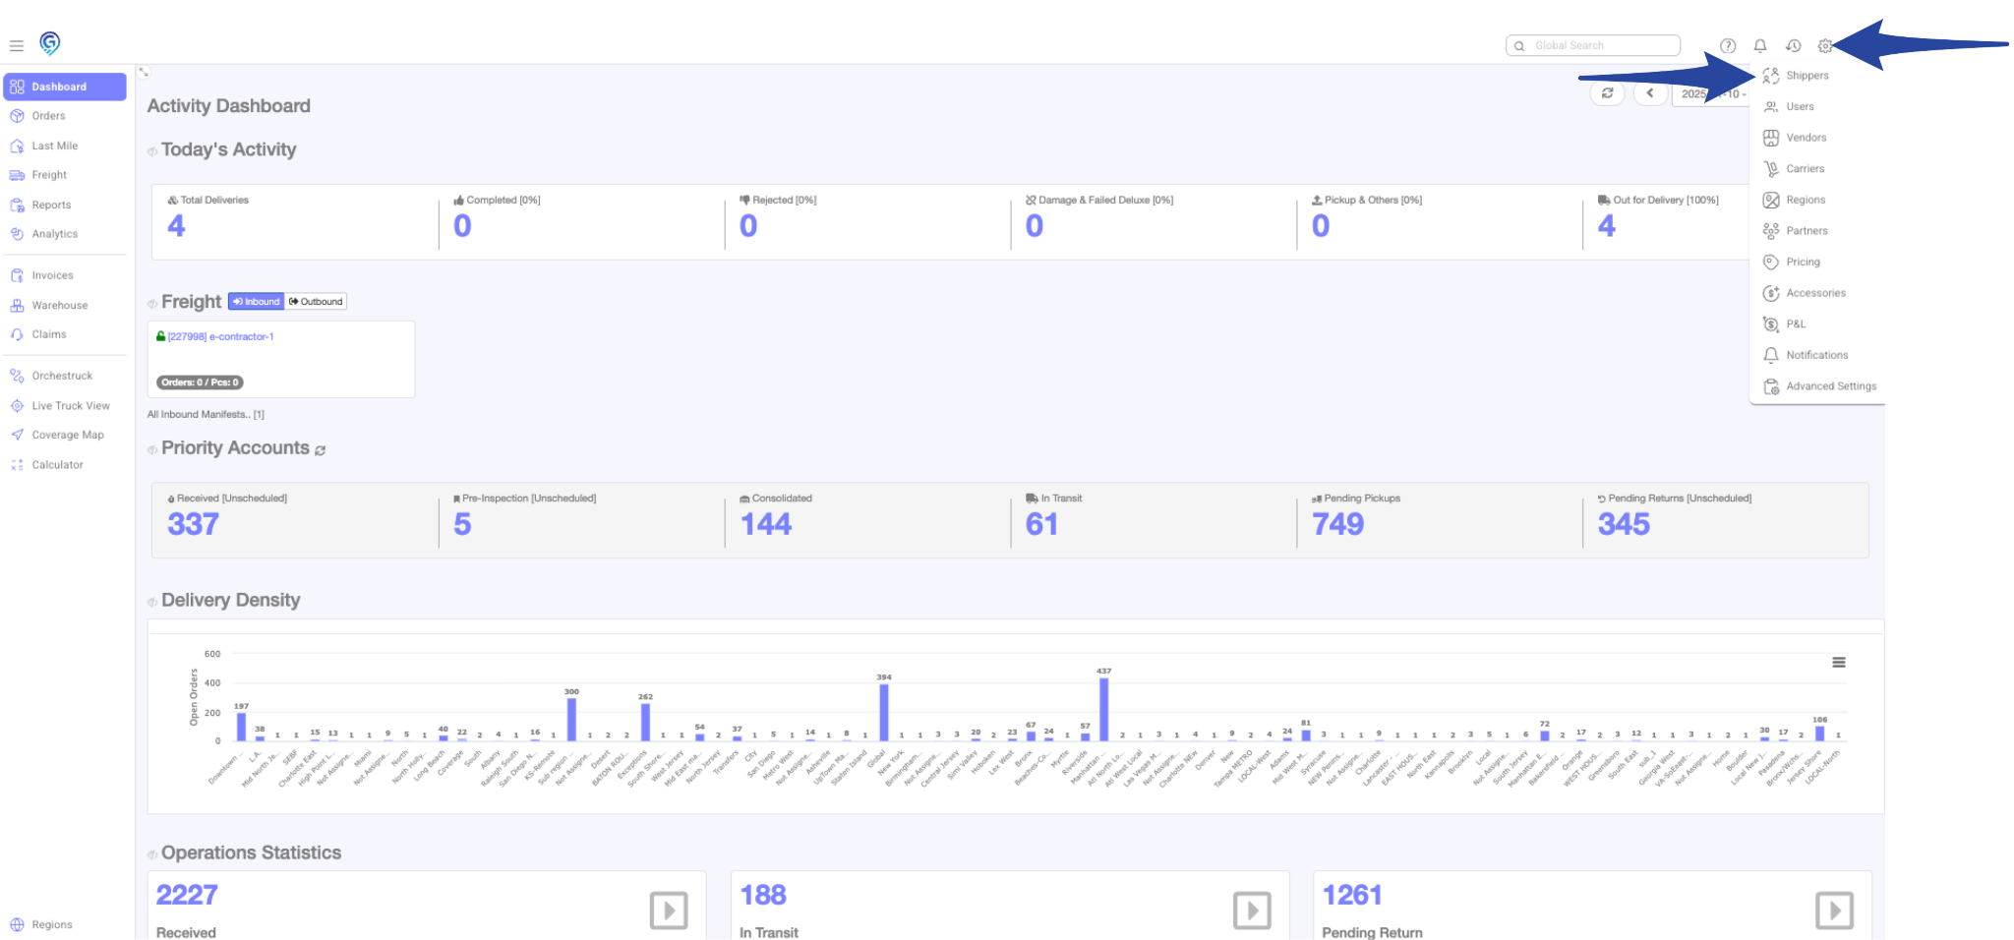The width and height of the screenshot is (2014, 940).
Task: Open the chart hamburger menu in Delivery Density
Action: click(1838, 663)
